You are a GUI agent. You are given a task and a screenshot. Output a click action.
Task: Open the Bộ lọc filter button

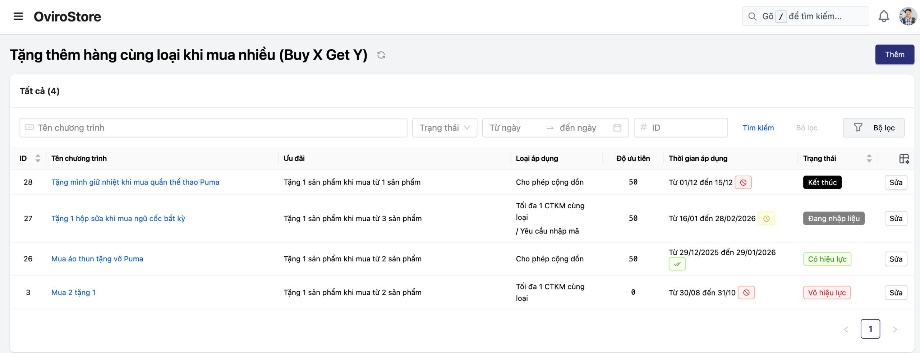point(873,128)
